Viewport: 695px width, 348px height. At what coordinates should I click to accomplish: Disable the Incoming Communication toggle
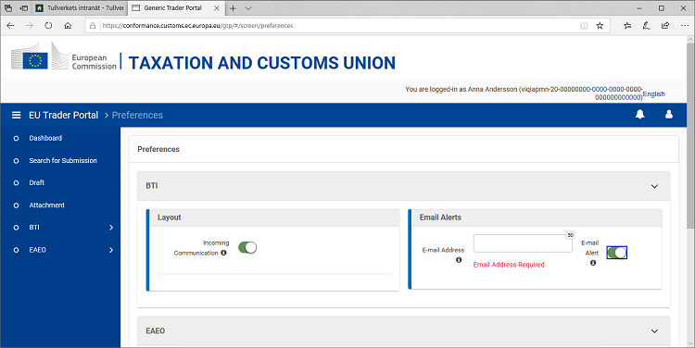tap(247, 247)
